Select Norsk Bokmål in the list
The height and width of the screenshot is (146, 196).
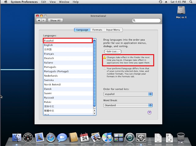click(x=68, y=85)
